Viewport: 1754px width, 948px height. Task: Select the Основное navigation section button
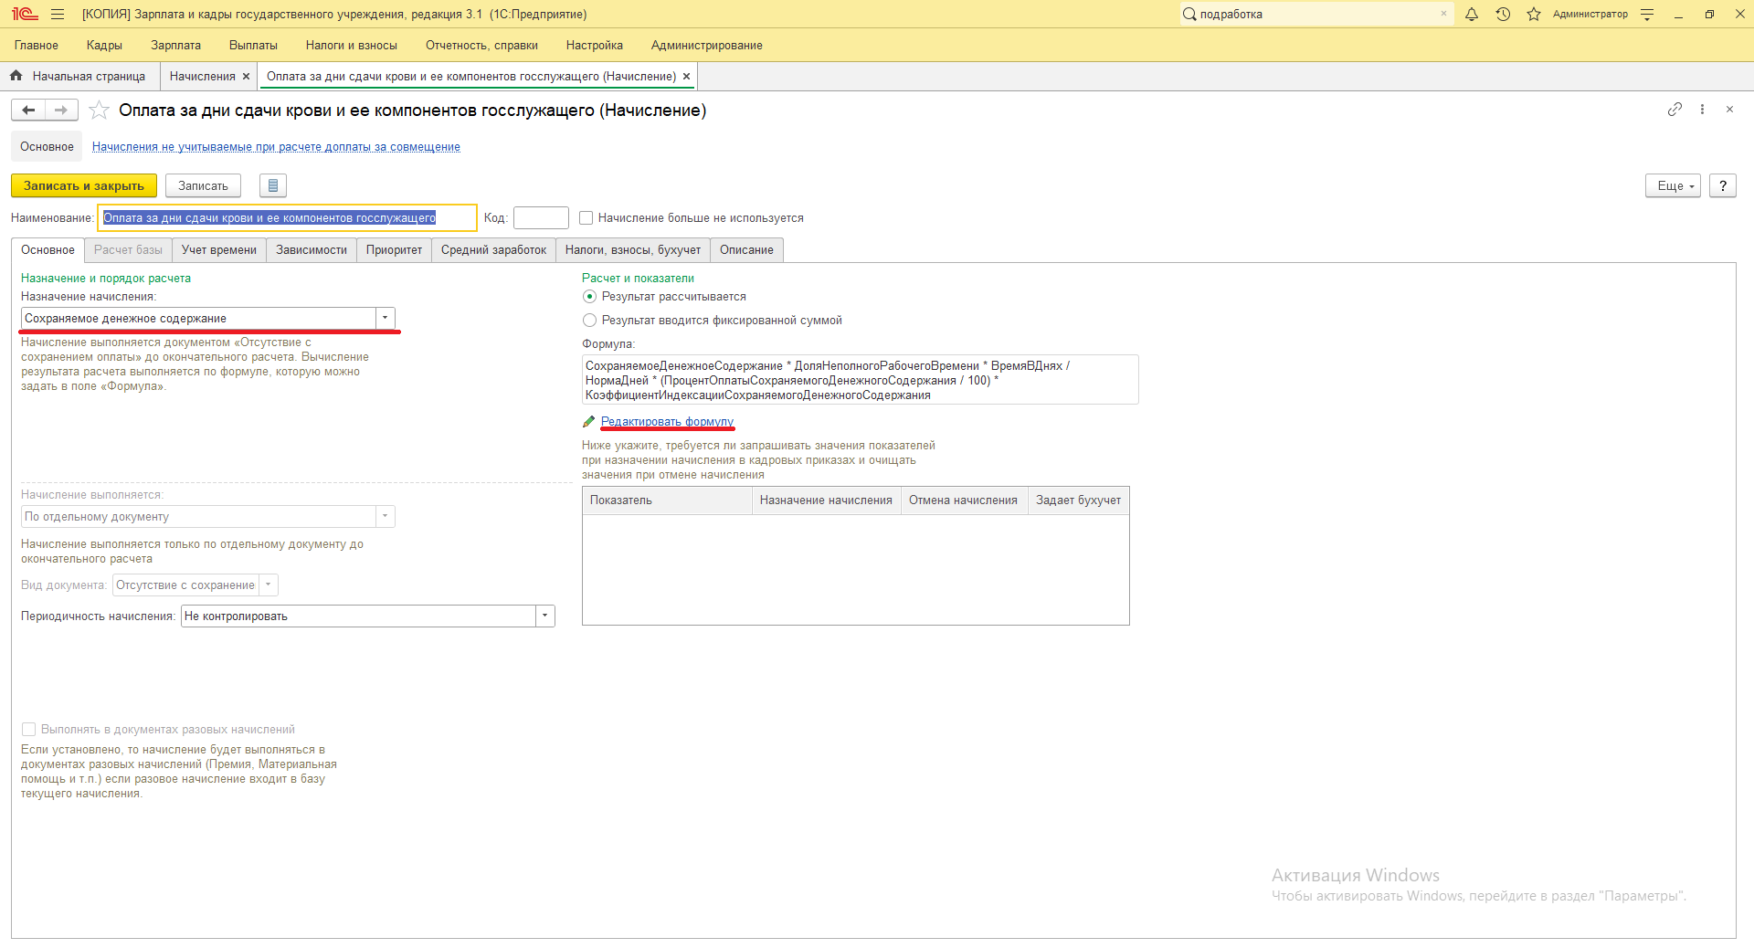47,147
